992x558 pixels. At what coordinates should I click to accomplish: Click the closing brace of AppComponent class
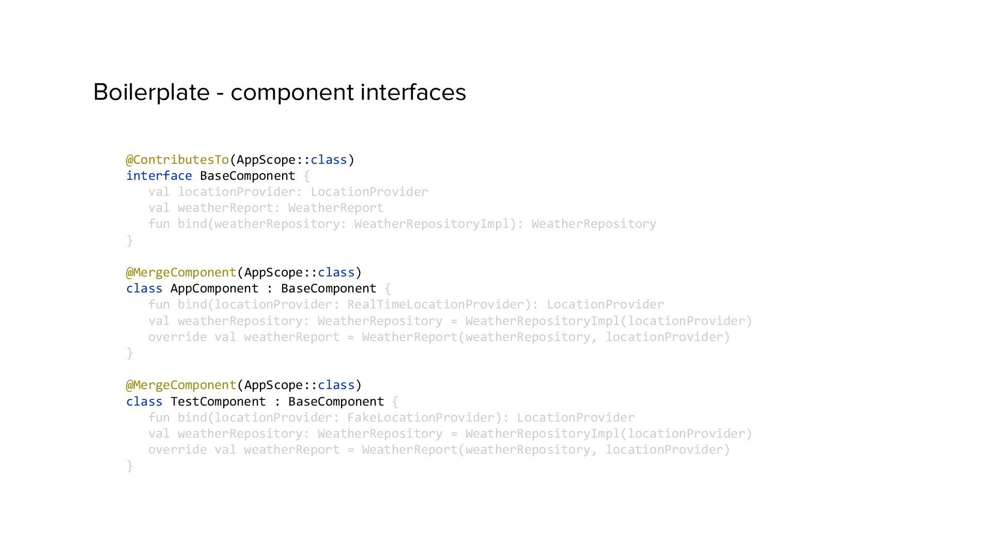click(x=130, y=353)
